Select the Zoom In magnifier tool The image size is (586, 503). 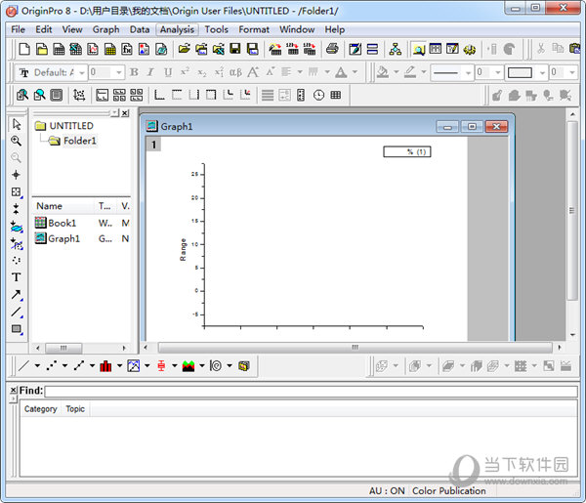16,141
